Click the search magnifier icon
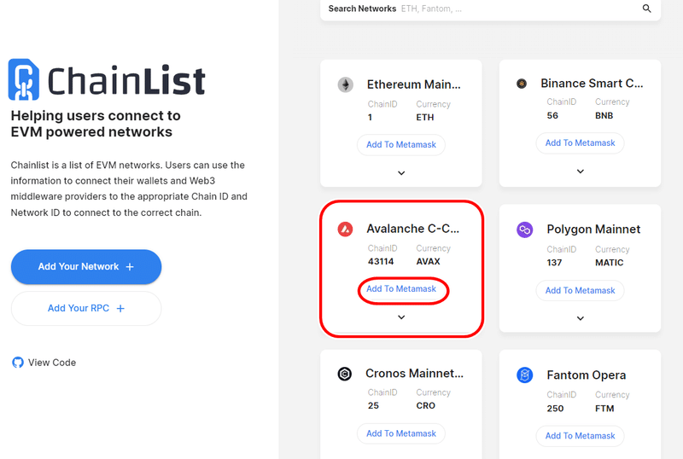This screenshot has width=683, height=459. click(646, 9)
